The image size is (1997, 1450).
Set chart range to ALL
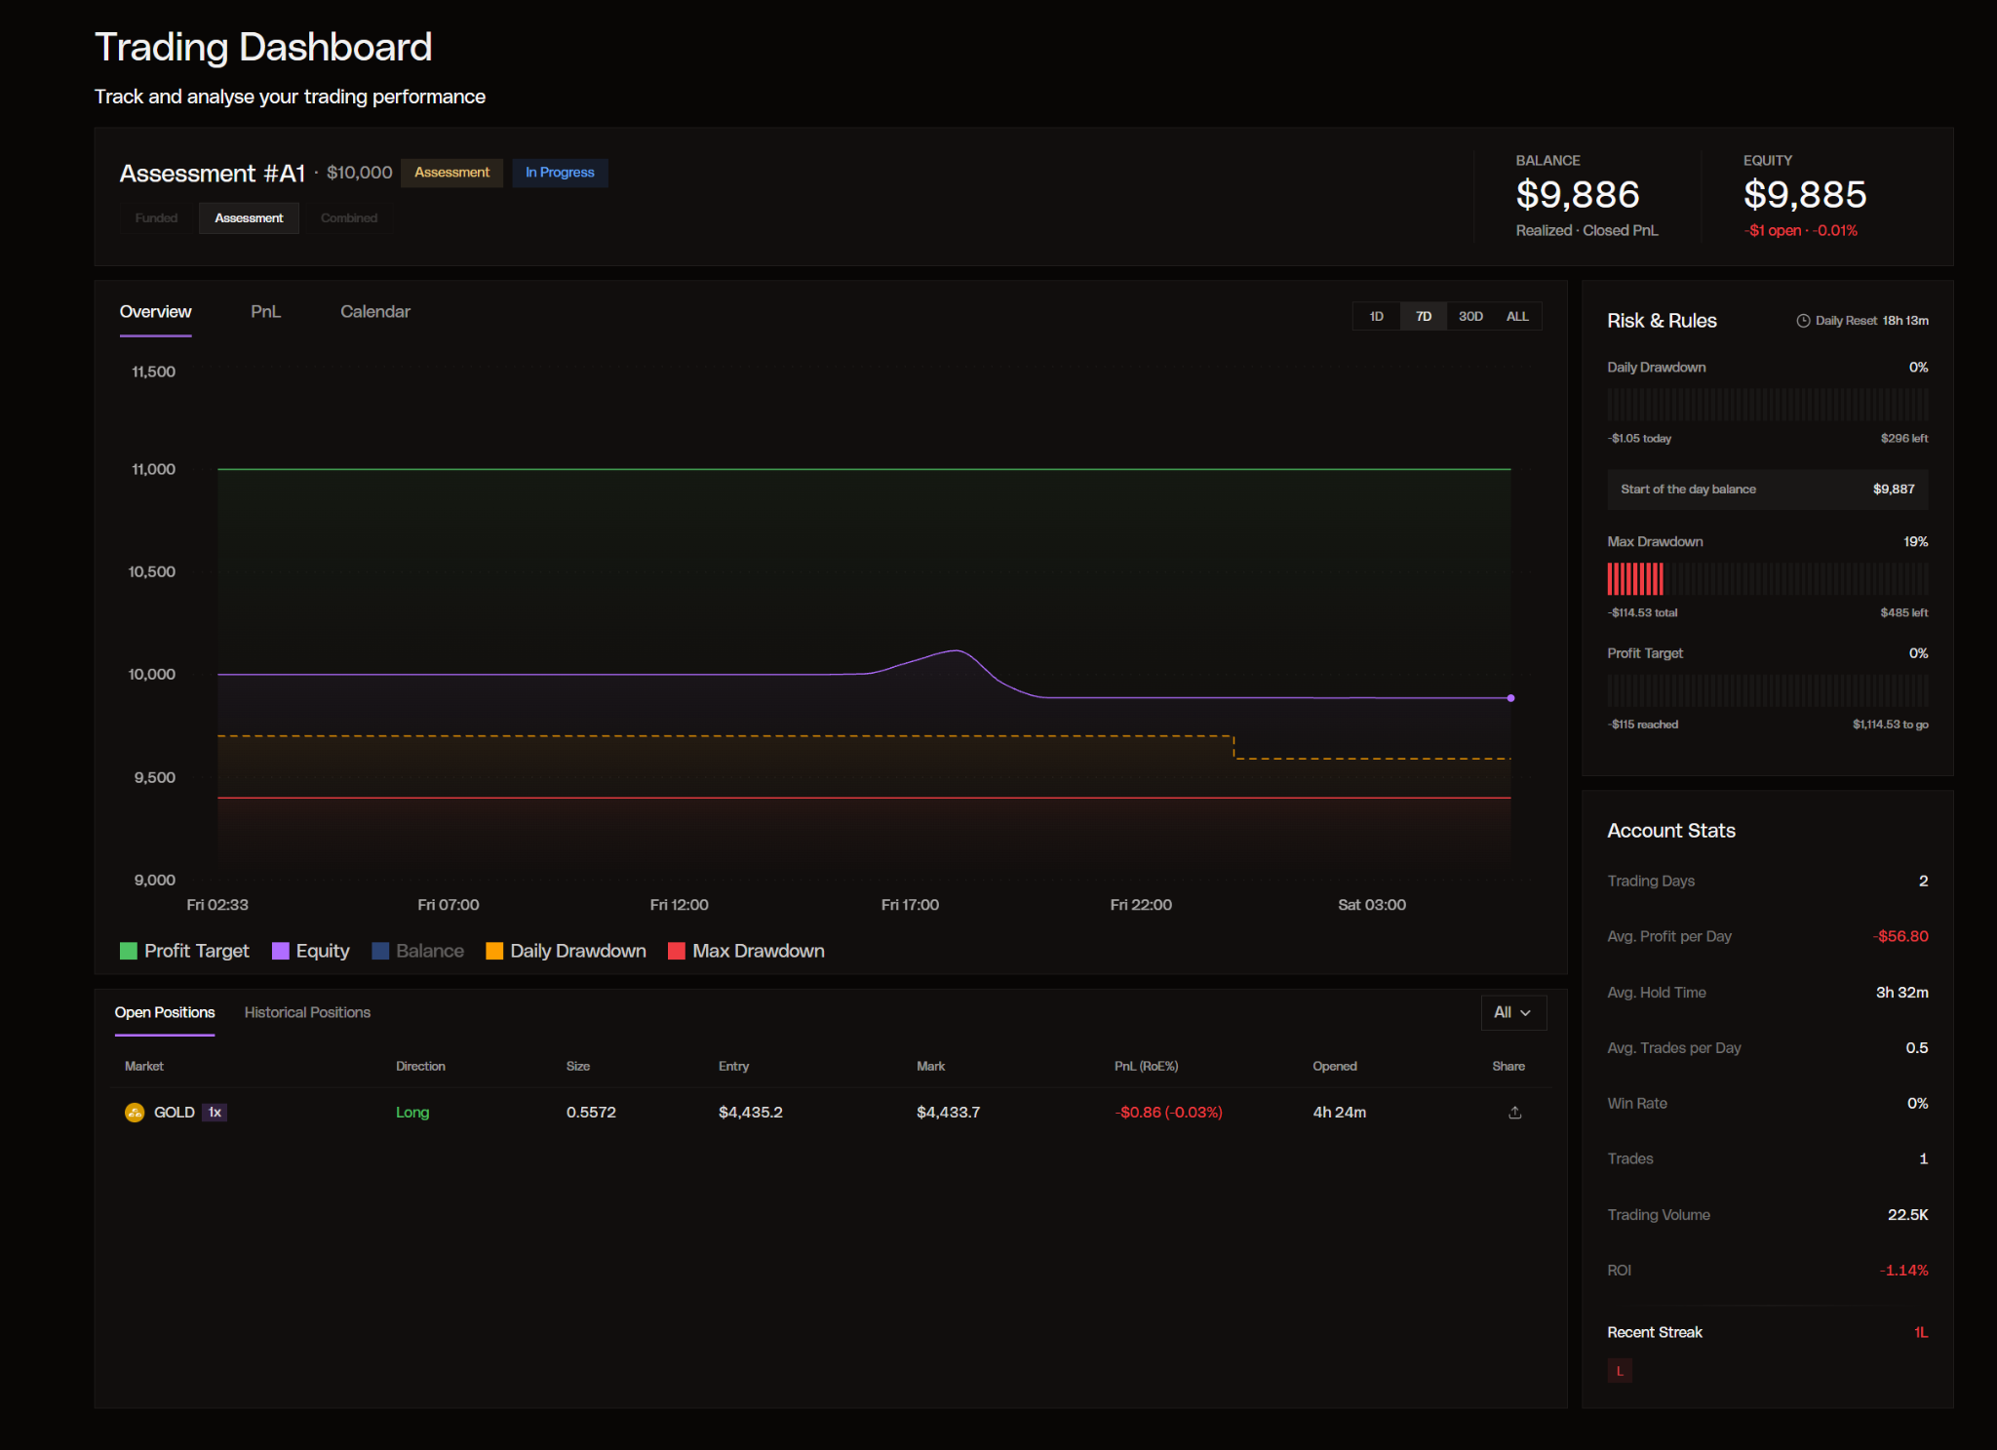click(x=1517, y=317)
